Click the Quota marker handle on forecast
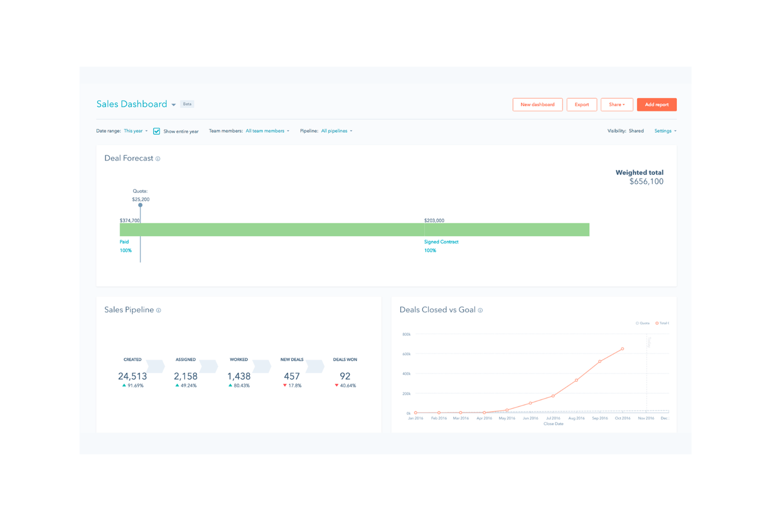This screenshot has height=521, width=772. (141, 205)
